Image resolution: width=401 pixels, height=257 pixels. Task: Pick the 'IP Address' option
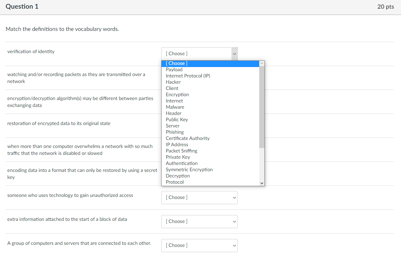[210, 145]
